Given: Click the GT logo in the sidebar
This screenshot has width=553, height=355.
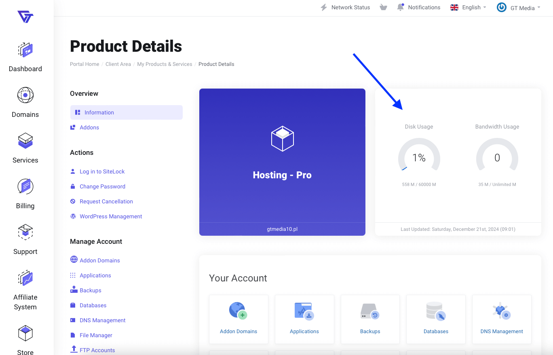Looking at the screenshot, I should pos(25,17).
